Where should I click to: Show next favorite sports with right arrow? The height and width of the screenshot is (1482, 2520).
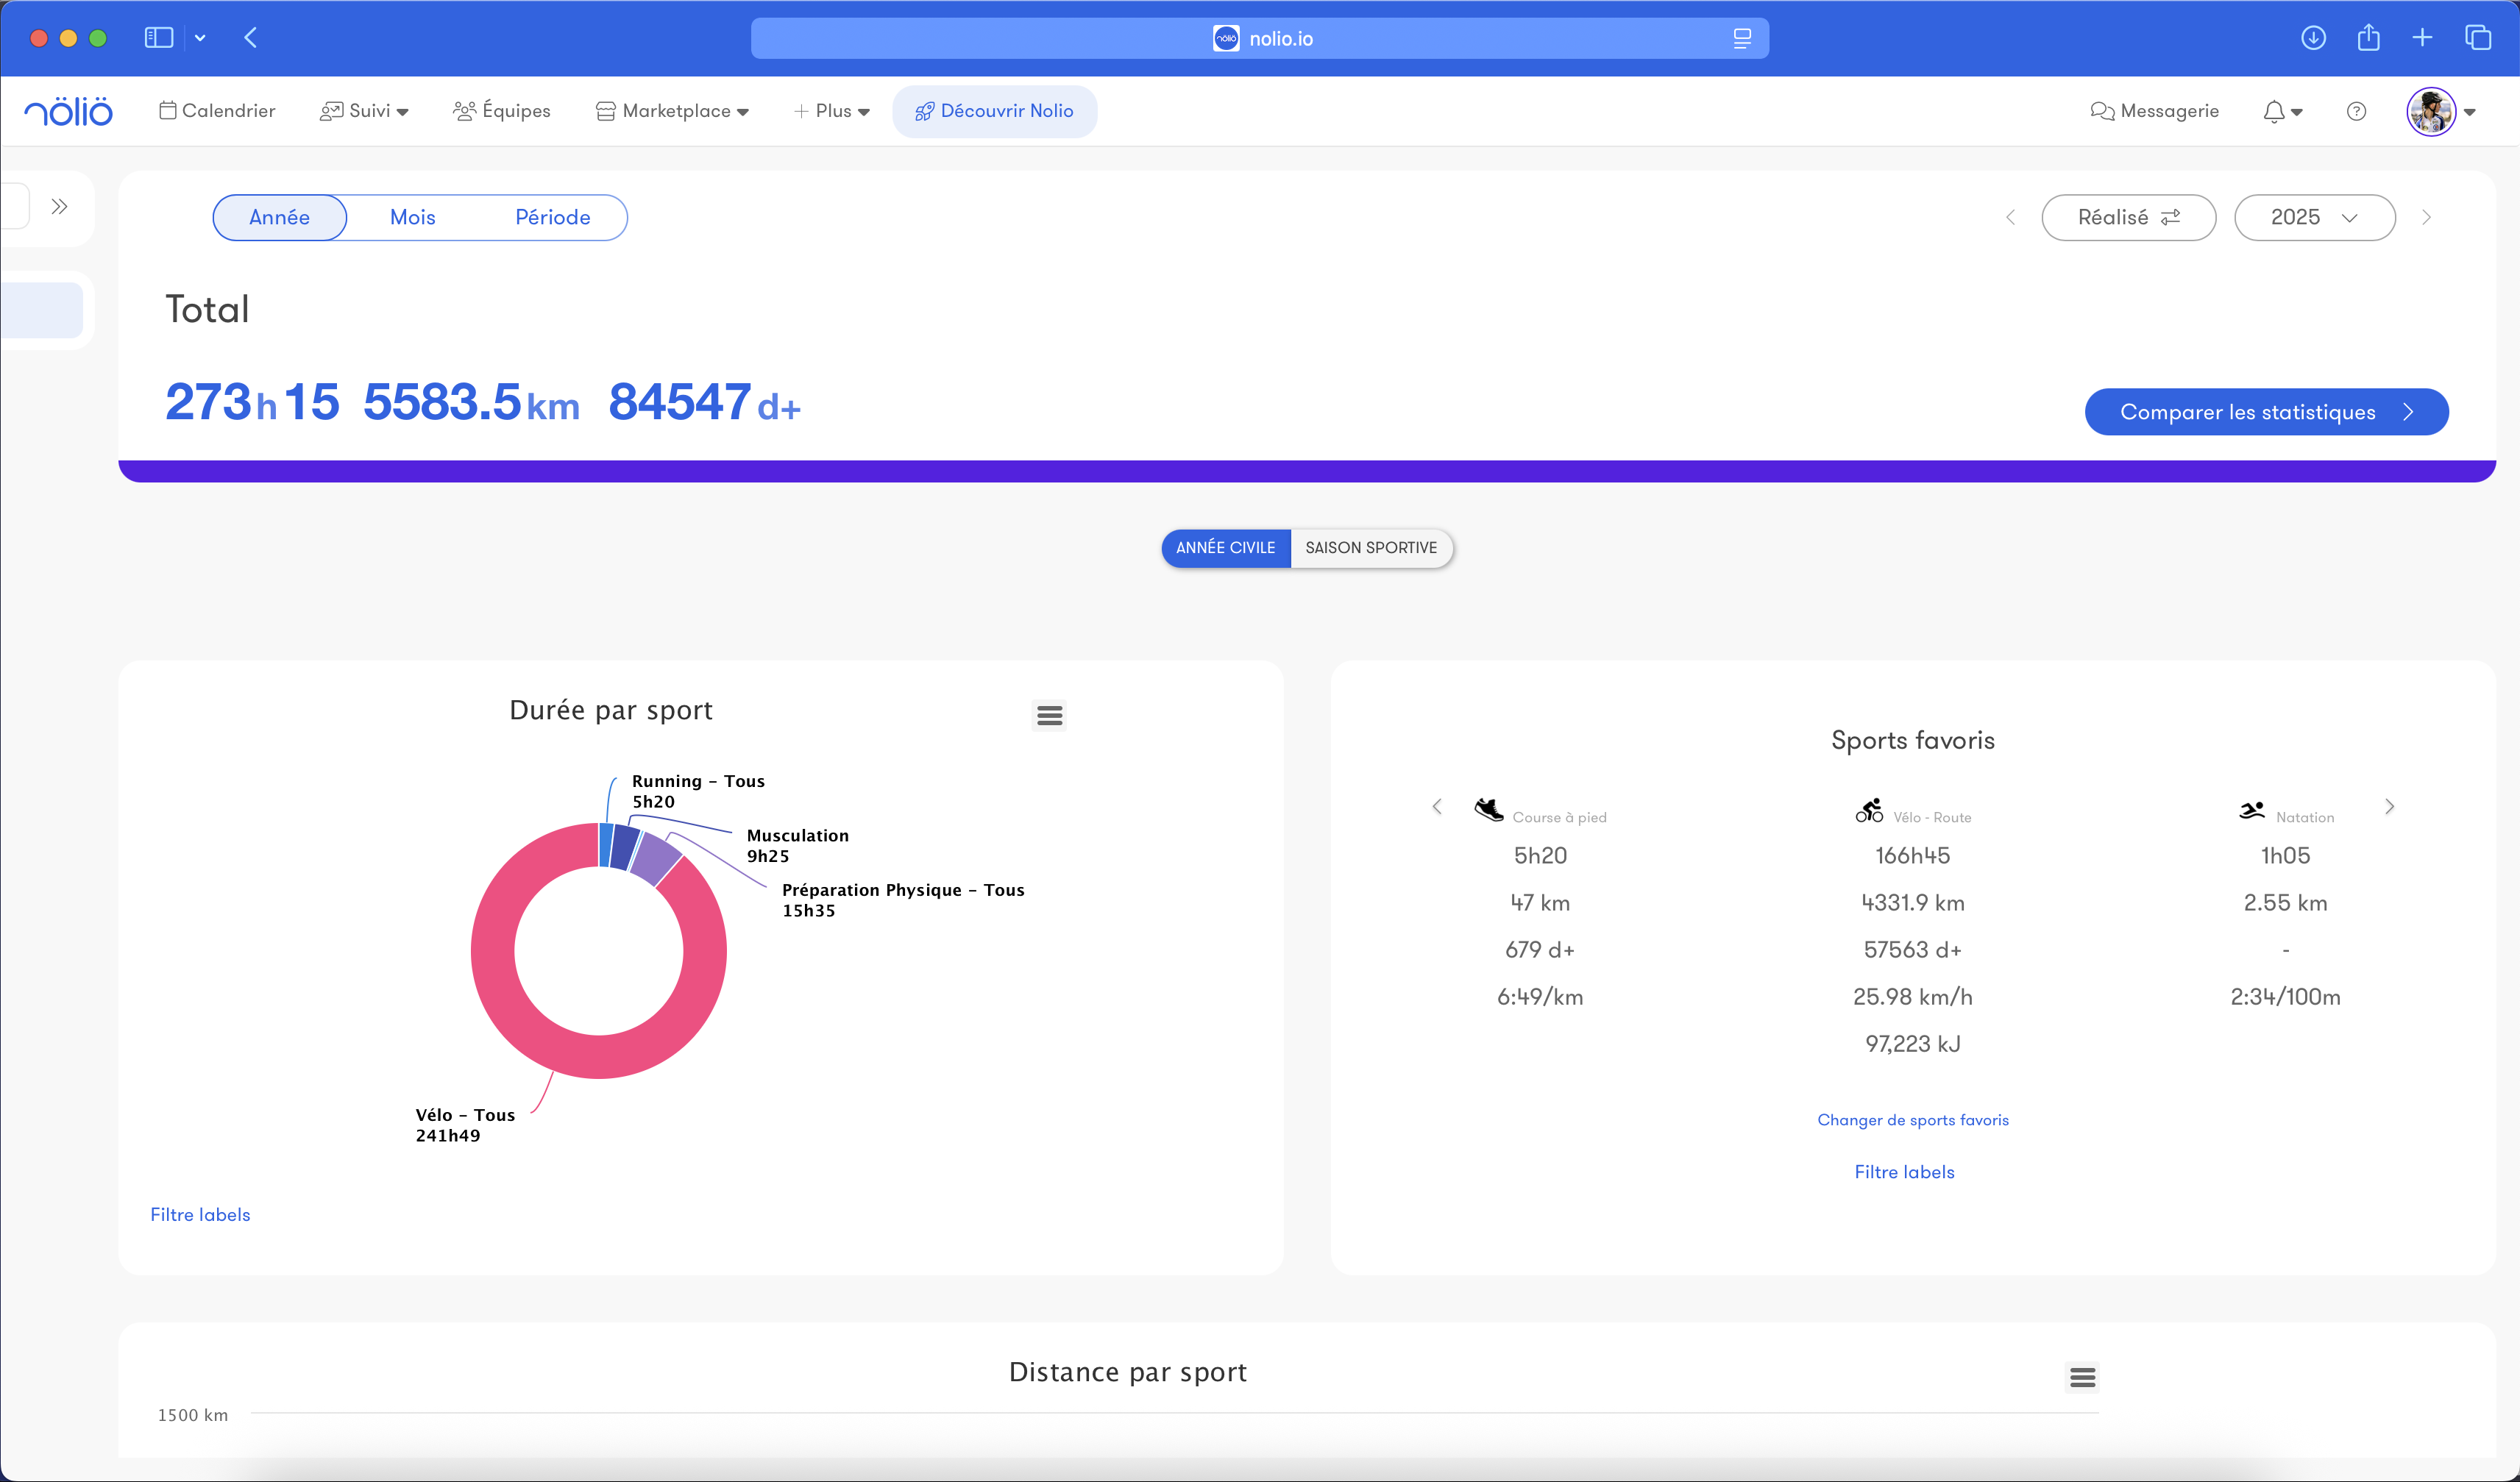(x=2389, y=806)
